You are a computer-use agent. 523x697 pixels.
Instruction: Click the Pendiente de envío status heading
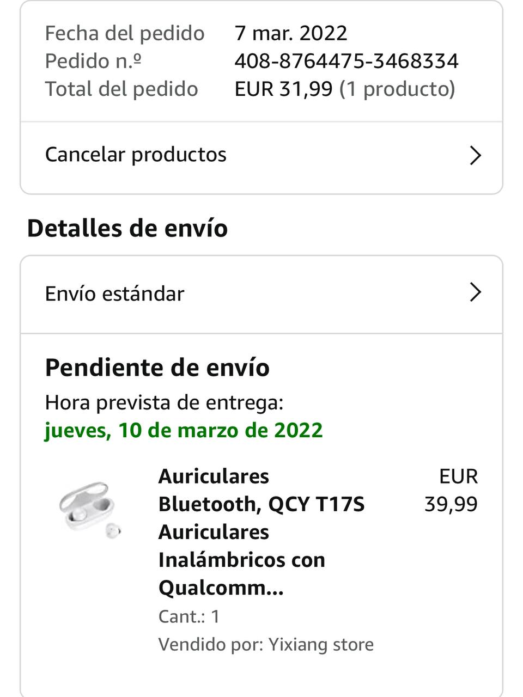pyautogui.click(x=157, y=368)
